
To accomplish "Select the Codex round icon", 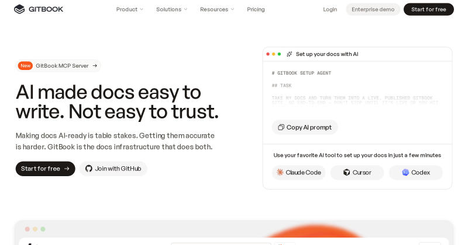I will 405,172.
